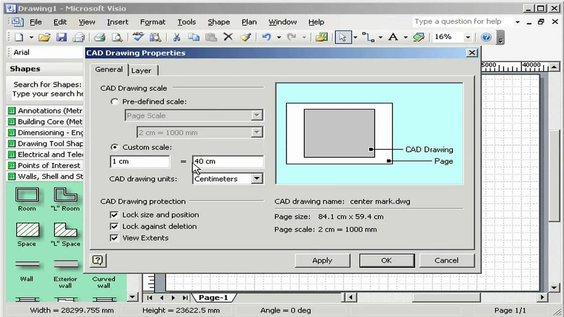Open the Format menu

click(x=152, y=22)
